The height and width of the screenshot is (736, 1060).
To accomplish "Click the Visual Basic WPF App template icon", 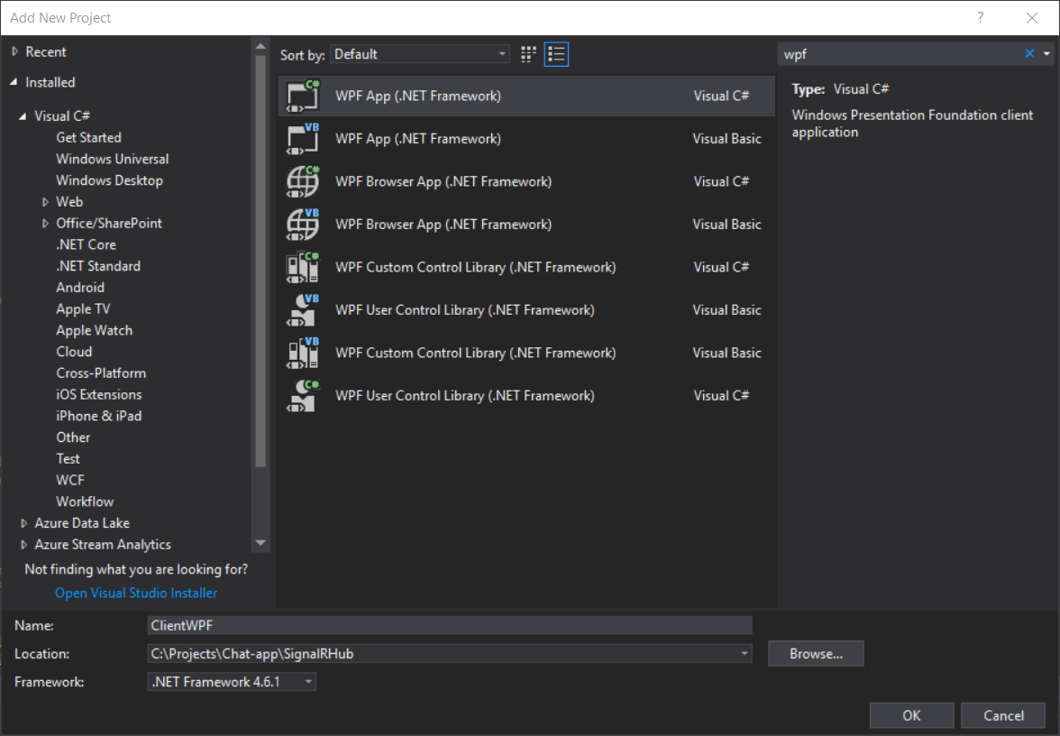I will 303,139.
